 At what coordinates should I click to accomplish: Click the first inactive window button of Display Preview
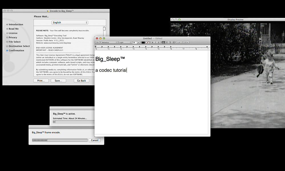coord(172,19)
